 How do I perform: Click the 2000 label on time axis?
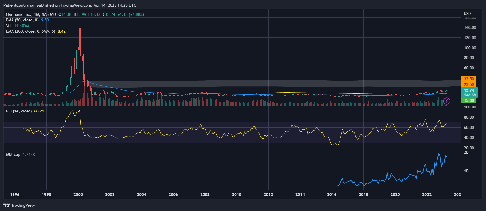pos(78,195)
